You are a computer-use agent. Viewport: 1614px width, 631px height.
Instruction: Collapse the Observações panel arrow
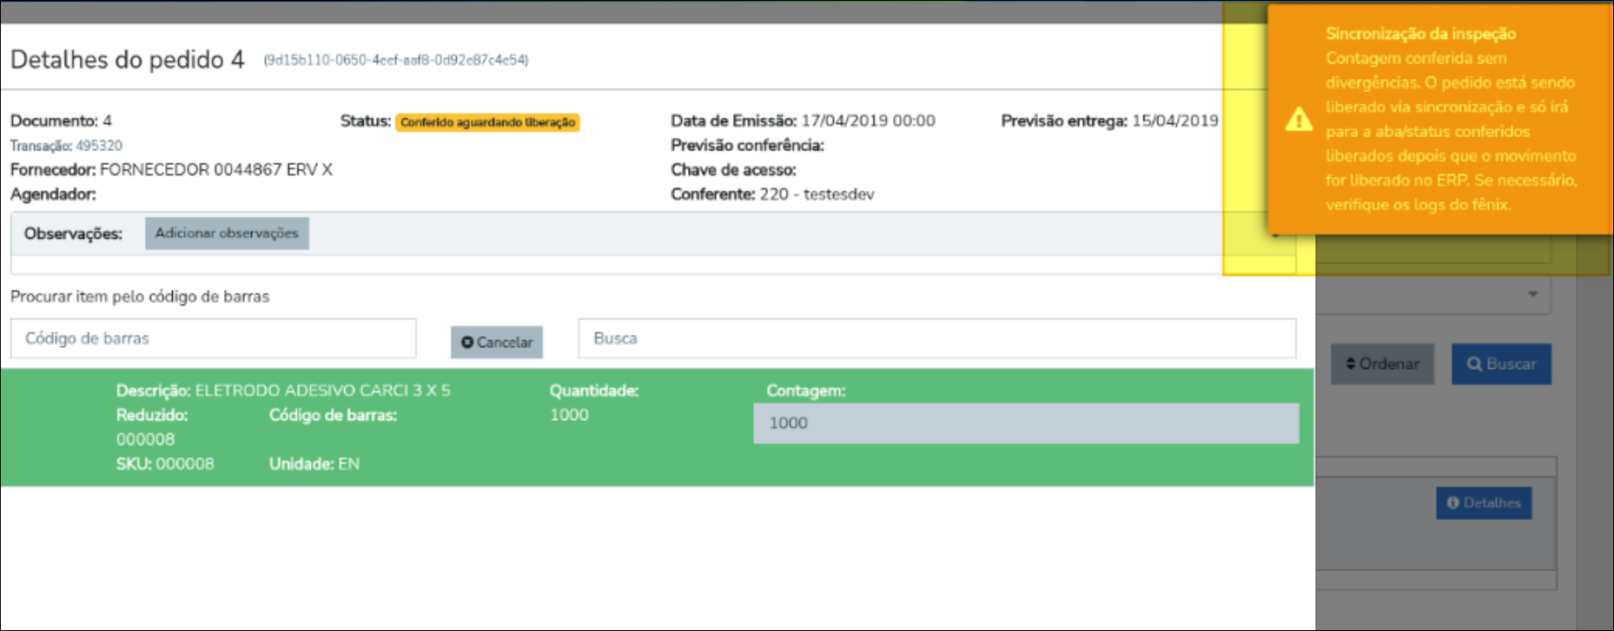tap(1275, 235)
